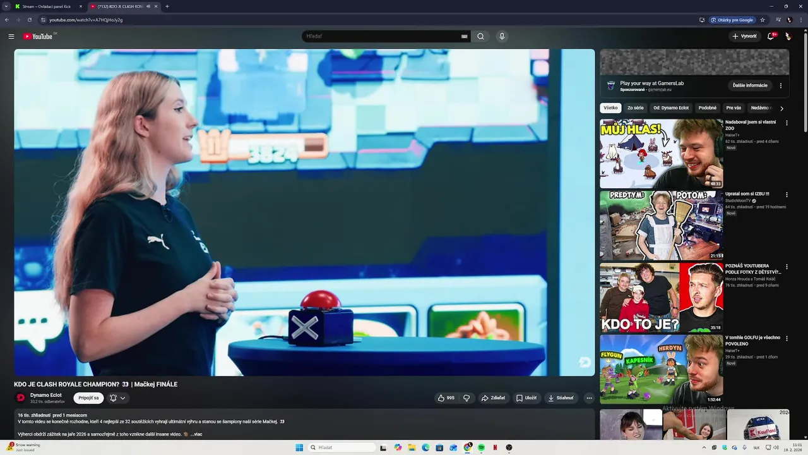Image resolution: width=808 pixels, height=455 pixels.
Task: Open options for 'Upratal som si IZBU' video
Action: click(x=787, y=195)
